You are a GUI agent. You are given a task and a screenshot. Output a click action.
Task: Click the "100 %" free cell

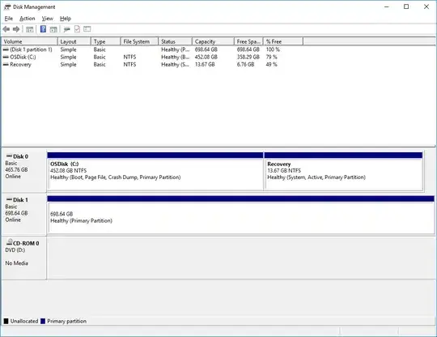pos(273,49)
